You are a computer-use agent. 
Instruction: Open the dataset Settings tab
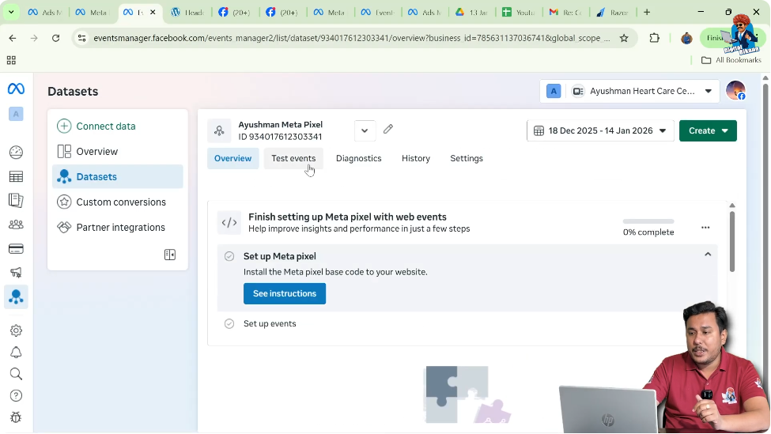(x=466, y=158)
